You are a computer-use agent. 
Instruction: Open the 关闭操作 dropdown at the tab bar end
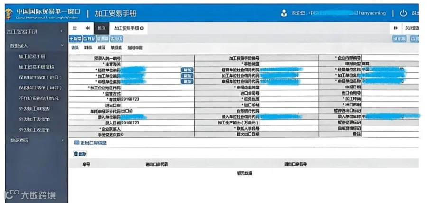412,28
